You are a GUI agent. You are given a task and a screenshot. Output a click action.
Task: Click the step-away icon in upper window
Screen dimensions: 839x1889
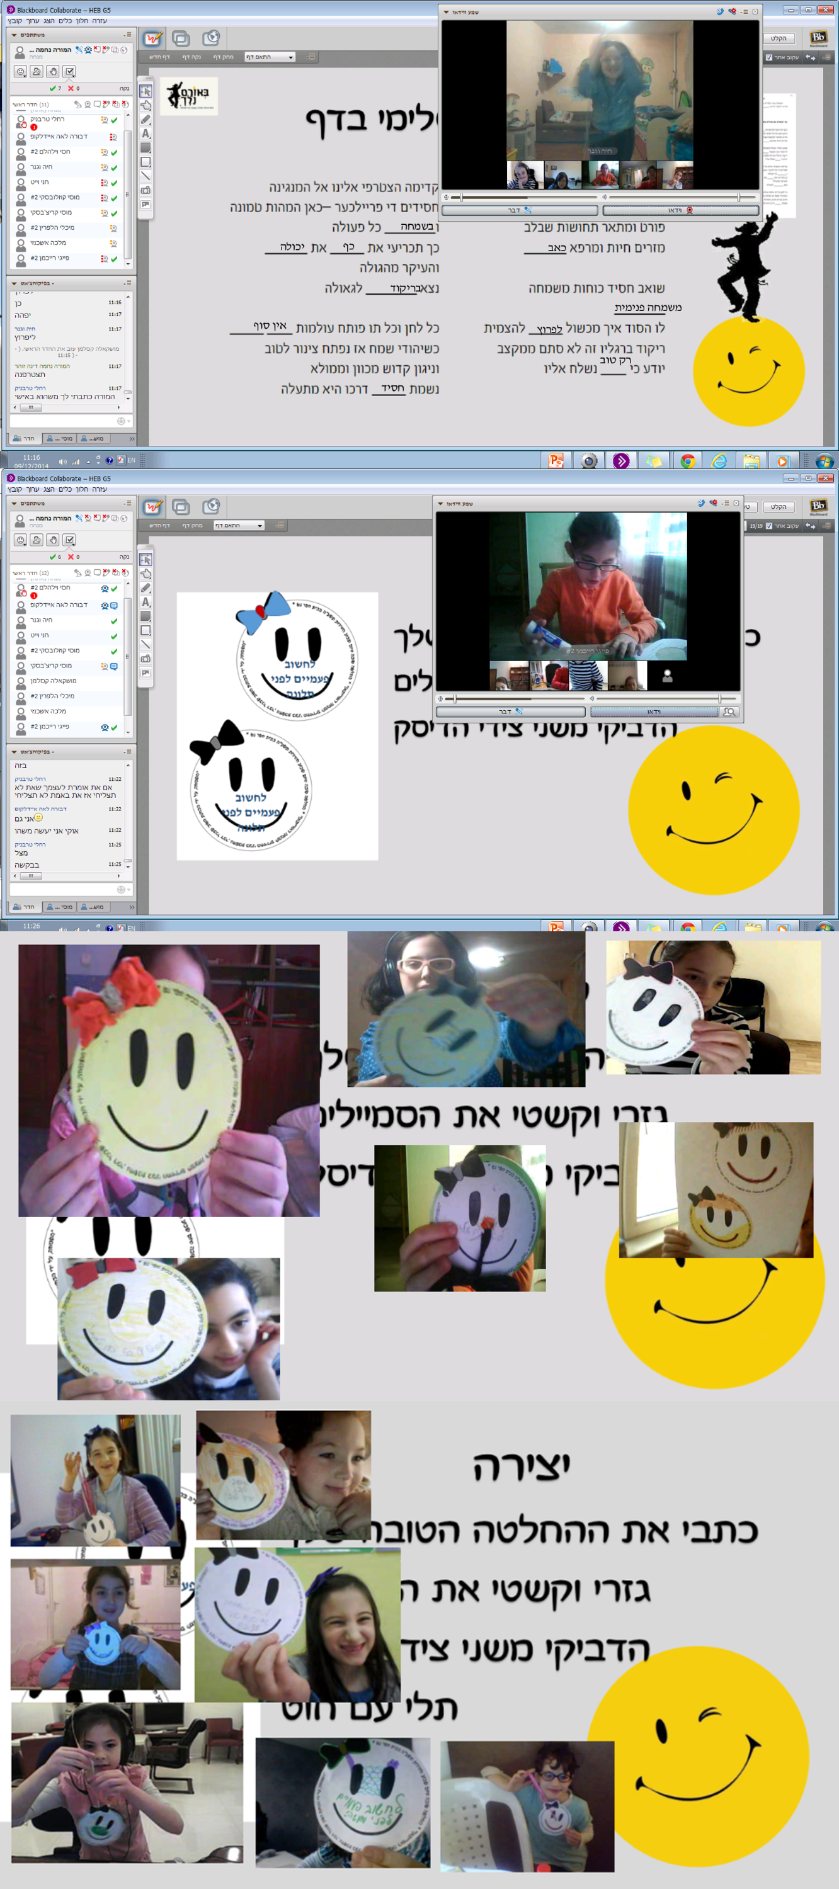pos(37,71)
